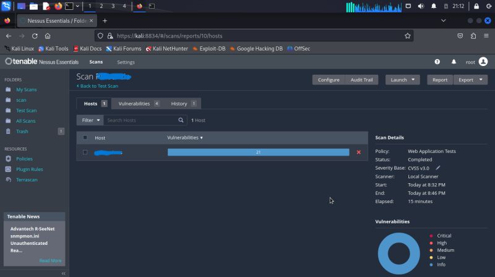
Task: Bookmark this page with the star icon
Action: point(408,36)
